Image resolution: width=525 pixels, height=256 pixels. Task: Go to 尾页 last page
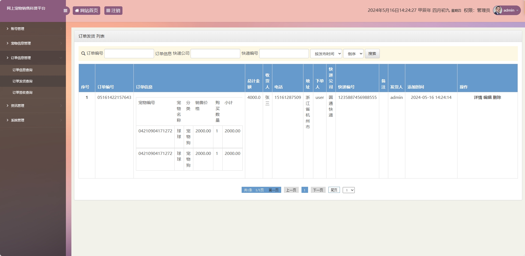[334, 190]
